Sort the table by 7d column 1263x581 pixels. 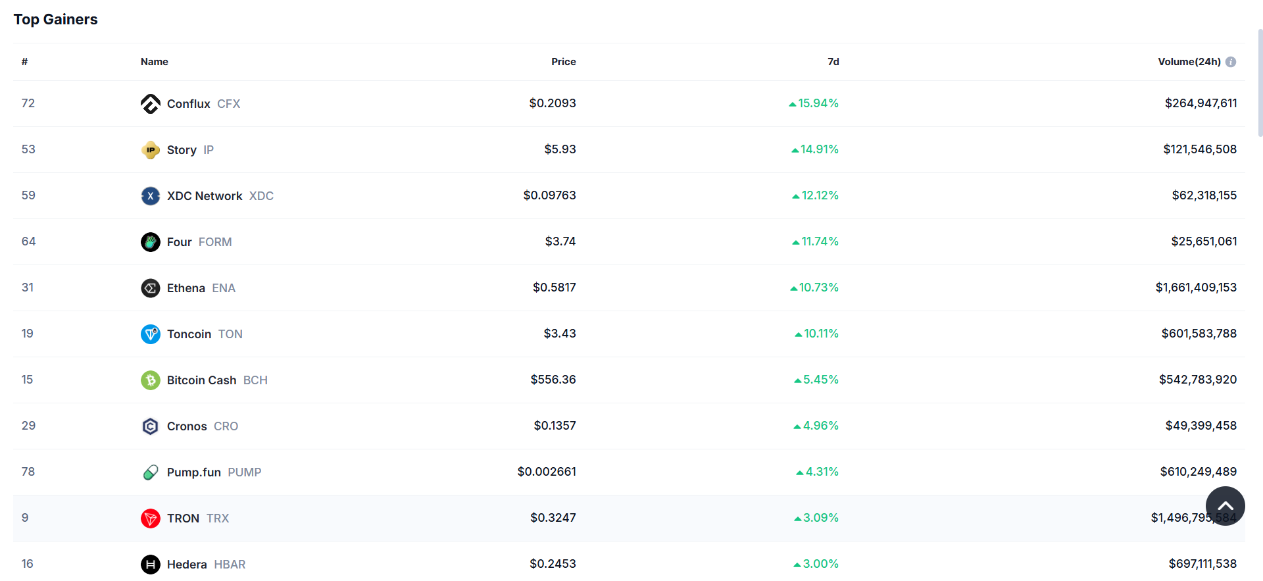833,62
